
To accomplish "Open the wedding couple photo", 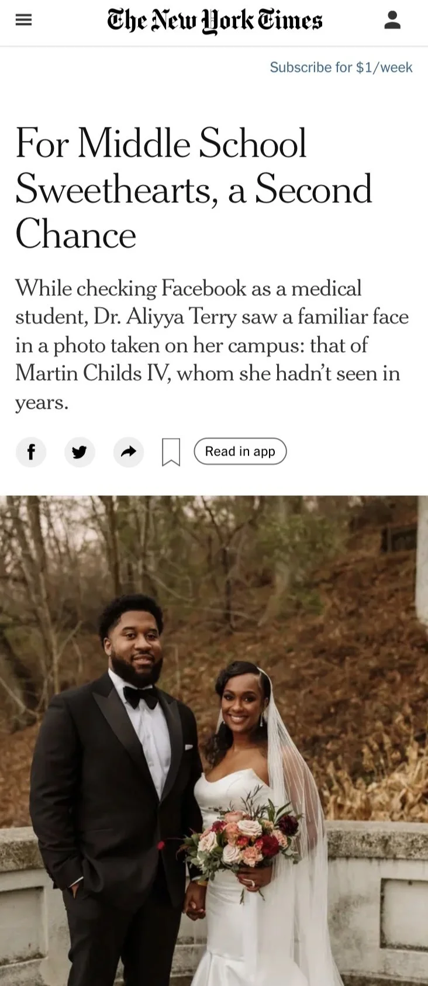I will coord(214,740).
